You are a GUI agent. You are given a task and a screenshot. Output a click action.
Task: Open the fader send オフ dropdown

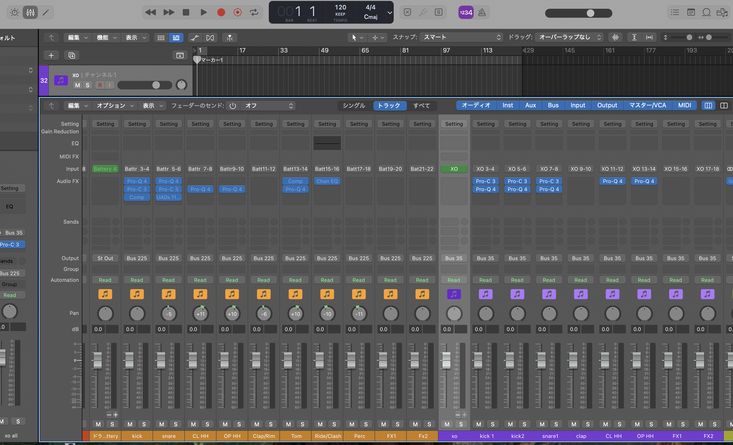pos(268,106)
